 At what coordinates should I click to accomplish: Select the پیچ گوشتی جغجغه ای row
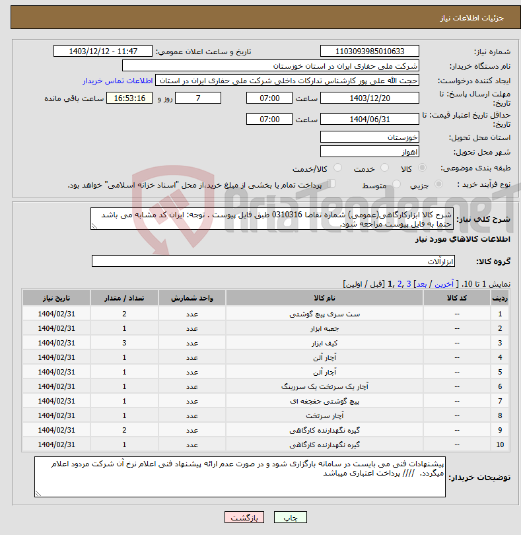(265, 401)
